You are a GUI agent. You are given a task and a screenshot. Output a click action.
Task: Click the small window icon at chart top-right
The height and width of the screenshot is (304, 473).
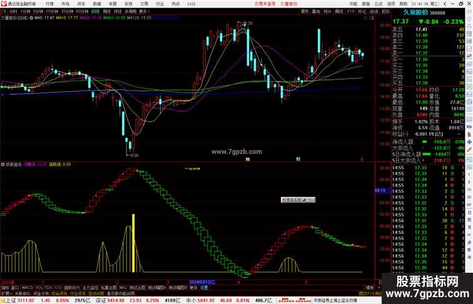click(x=372, y=18)
